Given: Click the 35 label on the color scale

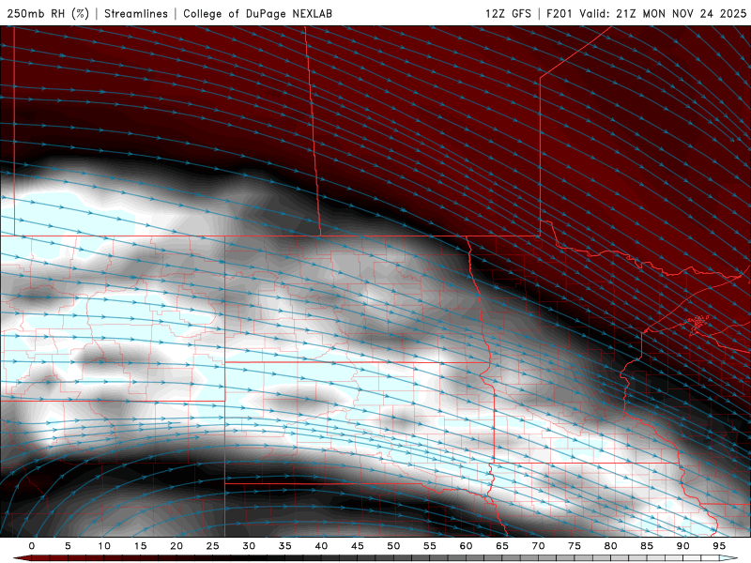Looking at the screenshot, I should pyautogui.click(x=285, y=546).
